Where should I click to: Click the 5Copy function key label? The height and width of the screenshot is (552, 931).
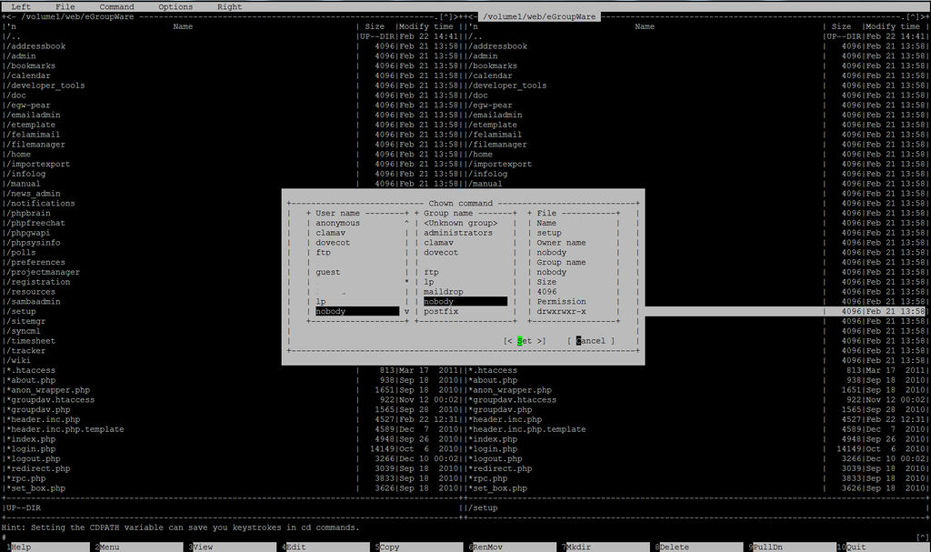click(x=389, y=547)
